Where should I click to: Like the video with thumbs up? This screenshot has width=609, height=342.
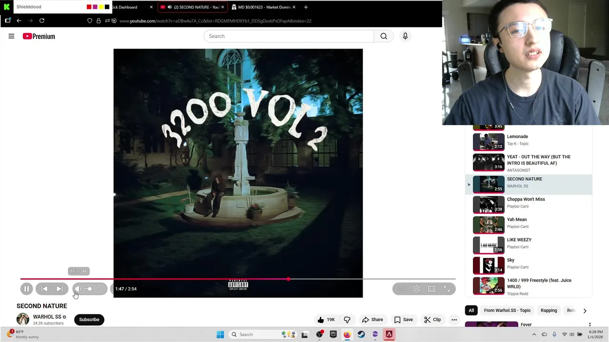pyautogui.click(x=326, y=320)
